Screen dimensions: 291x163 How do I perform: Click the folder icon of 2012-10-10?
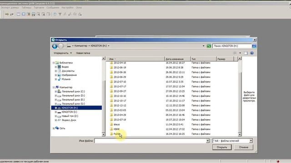pyautogui.click(x=111, y=96)
